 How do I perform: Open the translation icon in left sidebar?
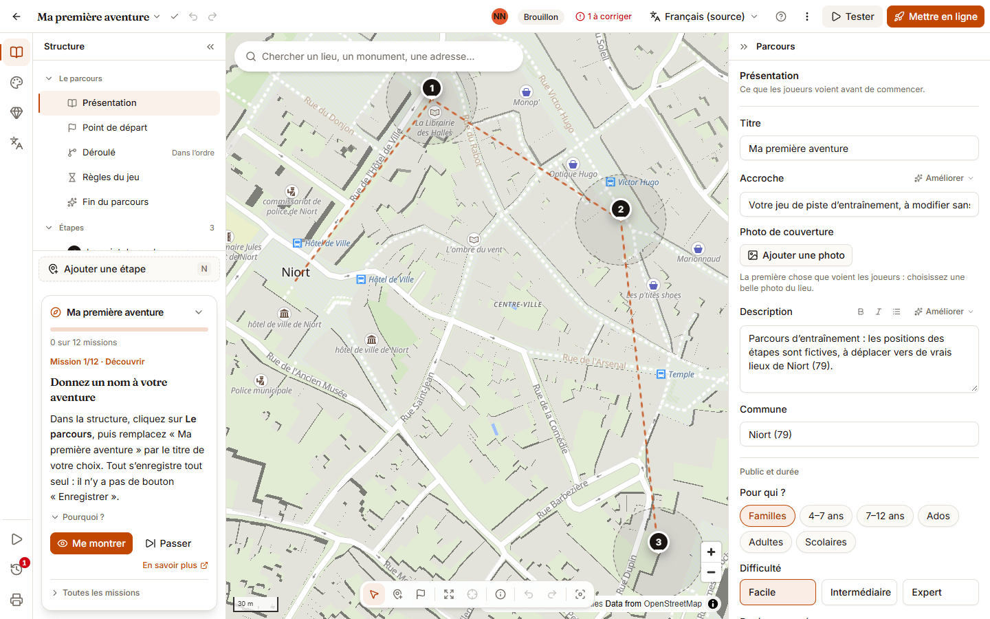pyautogui.click(x=16, y=143)
